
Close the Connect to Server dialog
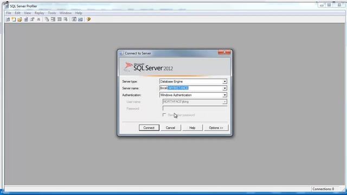pyautogui.click(x=224, y=52)
